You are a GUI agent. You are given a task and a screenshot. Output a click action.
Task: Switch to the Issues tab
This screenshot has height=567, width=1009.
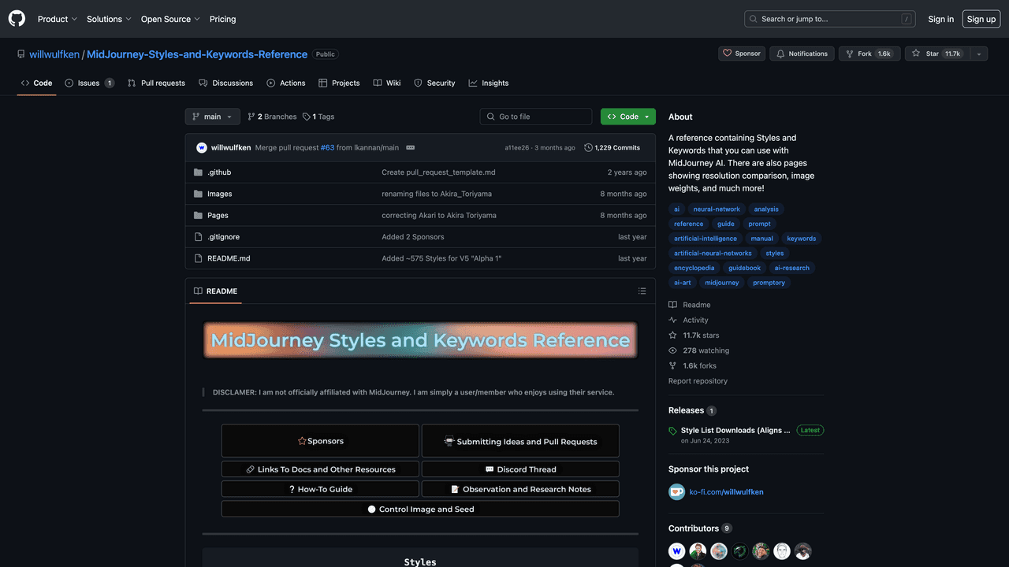(x=90, y=83)
